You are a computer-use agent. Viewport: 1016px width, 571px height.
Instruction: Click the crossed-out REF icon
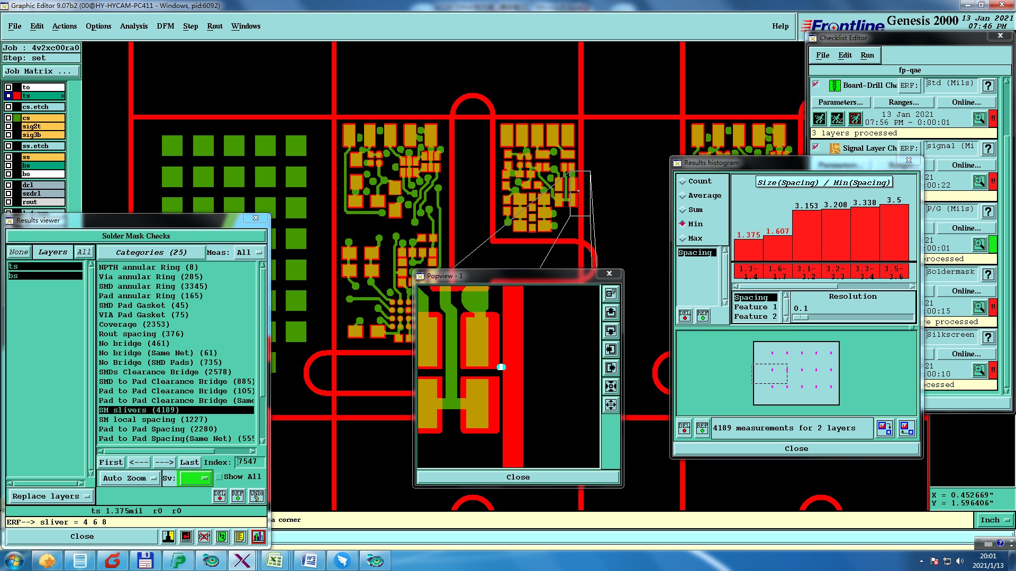pyautogui.click(x=204, y=537)
